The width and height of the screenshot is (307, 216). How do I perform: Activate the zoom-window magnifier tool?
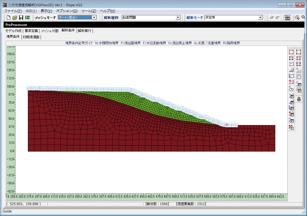[x=297, y=17]
